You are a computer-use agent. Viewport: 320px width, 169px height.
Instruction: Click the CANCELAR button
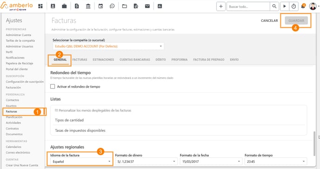point(269,20)
